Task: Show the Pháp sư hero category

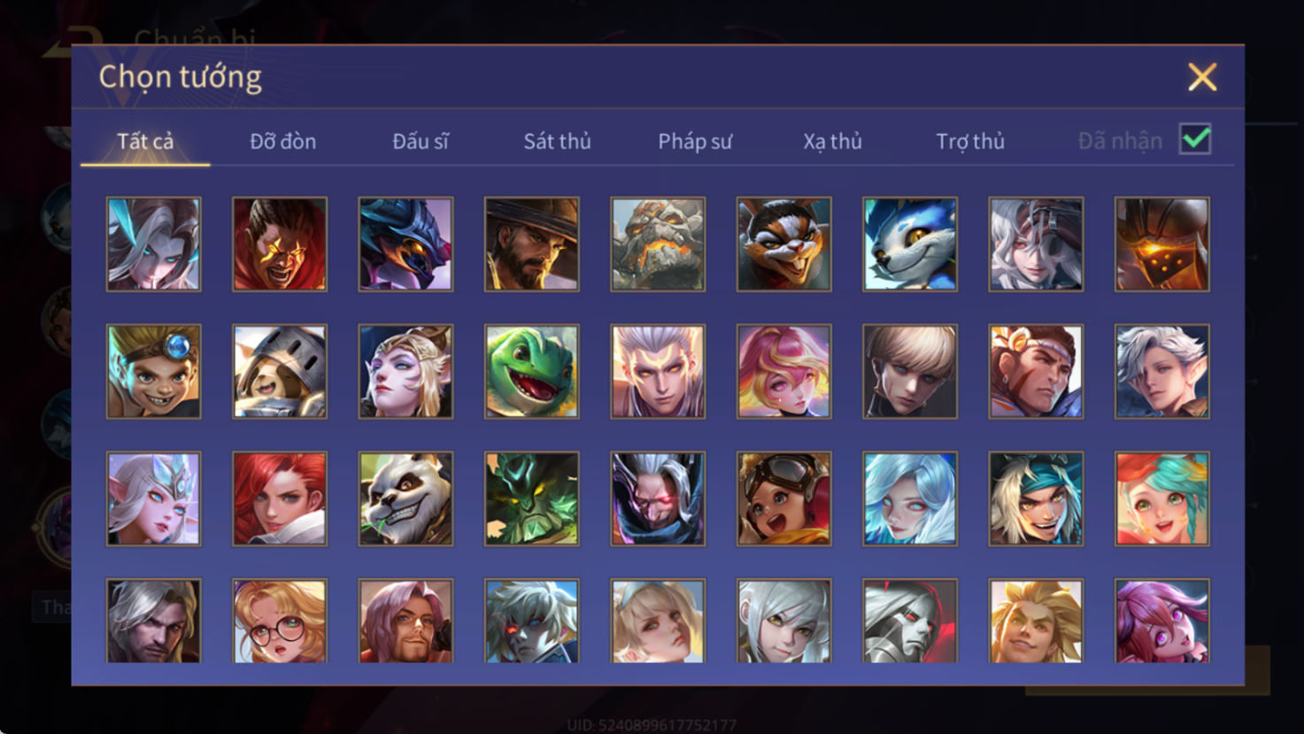Action: [x=695, y=141]
